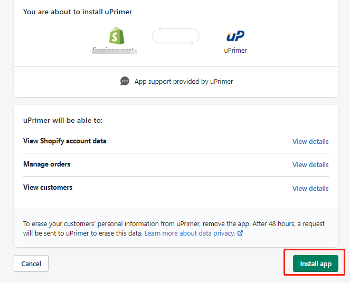Viewport: 350px width, 283px height.
Task: Click the Install app button
Action: 316,264
